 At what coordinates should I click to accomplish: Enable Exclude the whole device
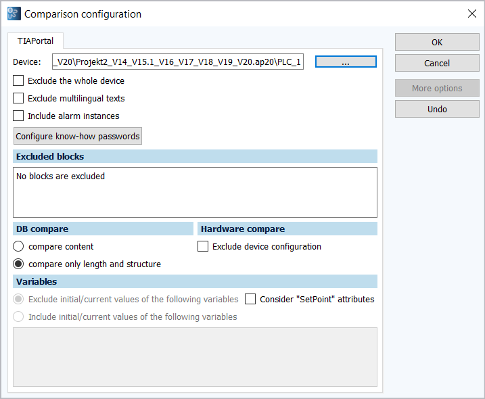click(x=18, y=80)
